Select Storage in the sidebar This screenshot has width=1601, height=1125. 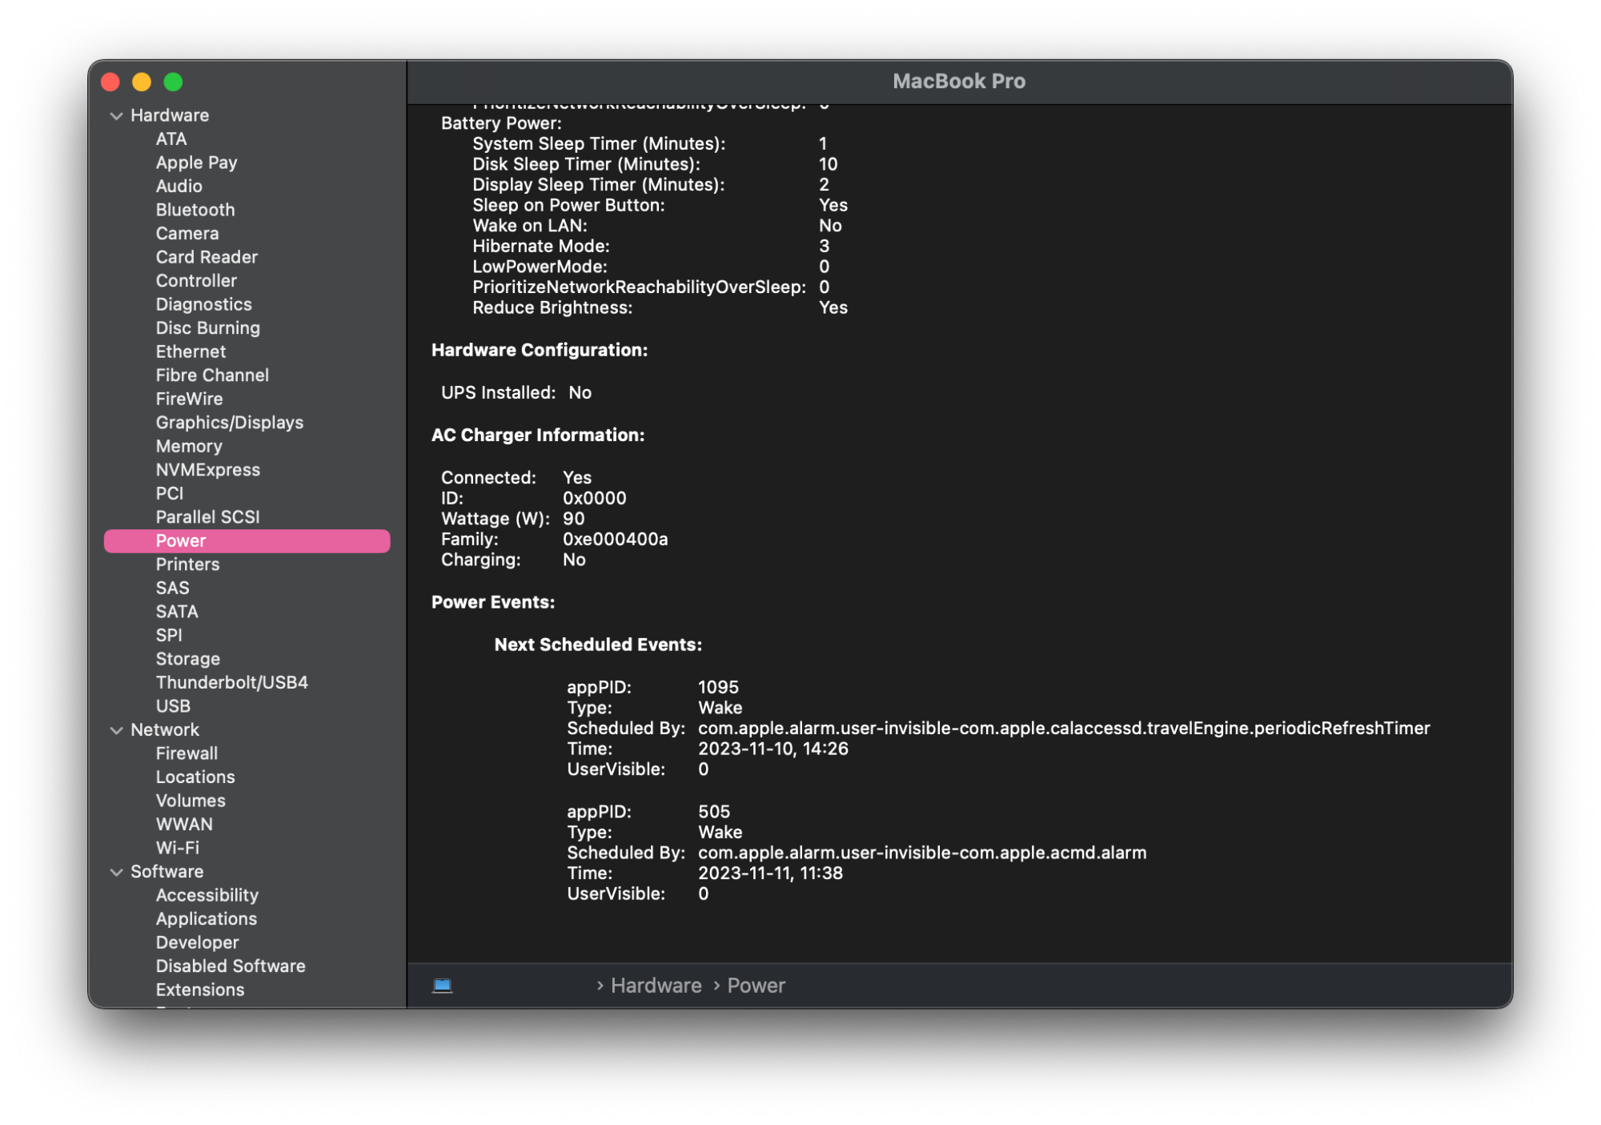pos(188,659)
